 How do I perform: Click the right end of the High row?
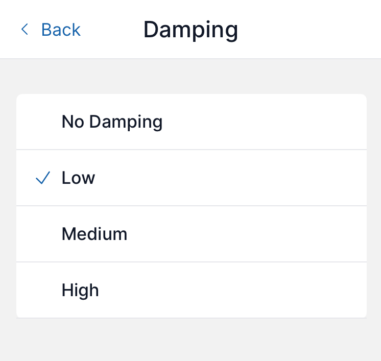[x=347, y=290]
